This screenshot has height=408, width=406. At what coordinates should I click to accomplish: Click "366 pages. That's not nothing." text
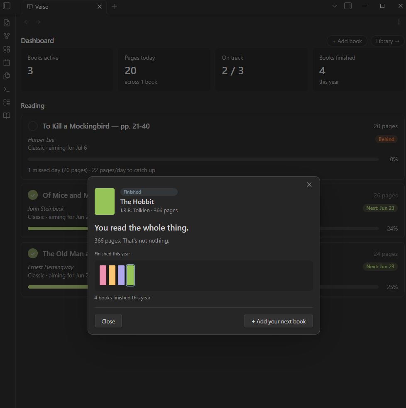click(x=132, y=240)
